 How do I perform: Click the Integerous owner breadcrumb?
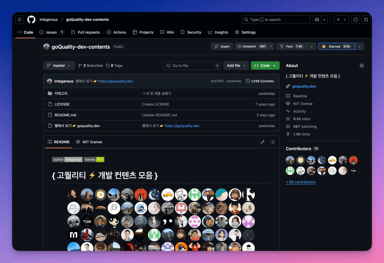point(49,19)
